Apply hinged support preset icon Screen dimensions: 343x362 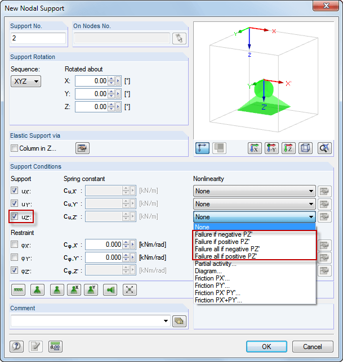click(38, 289)
